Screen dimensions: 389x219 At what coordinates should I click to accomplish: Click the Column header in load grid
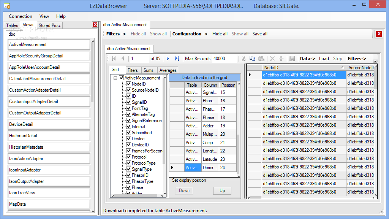pos(210,85)
